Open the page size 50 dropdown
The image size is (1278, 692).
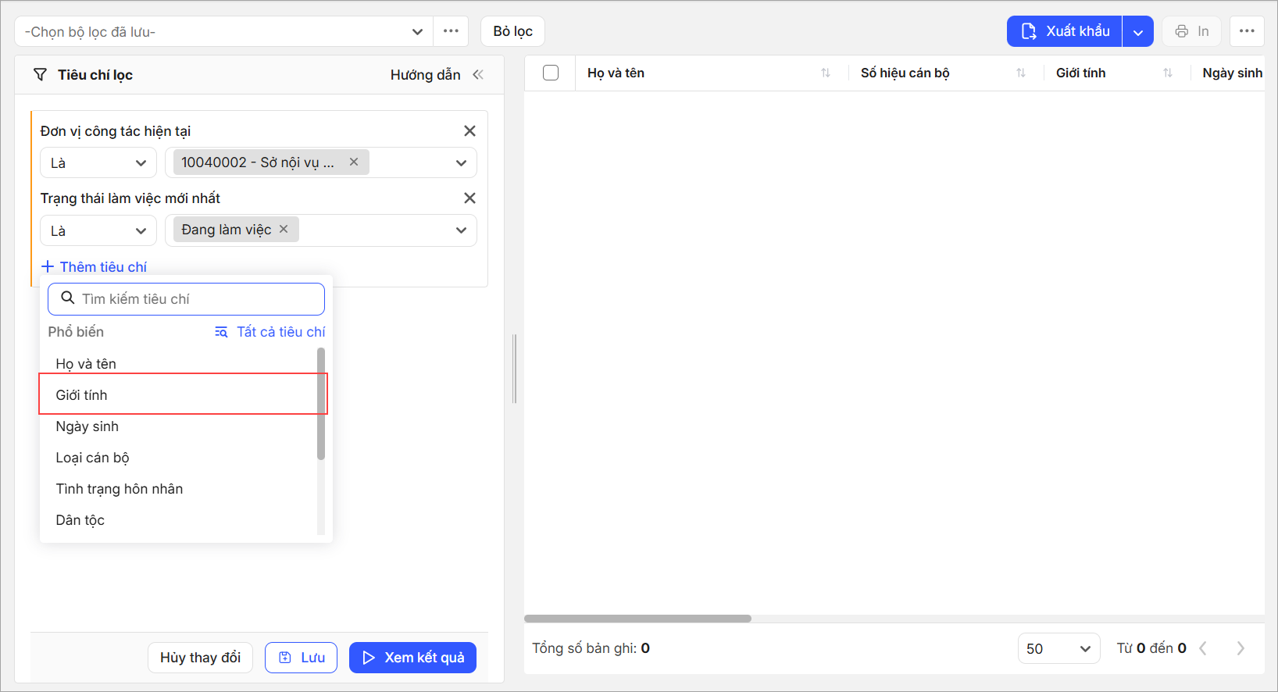point(1058,648)
